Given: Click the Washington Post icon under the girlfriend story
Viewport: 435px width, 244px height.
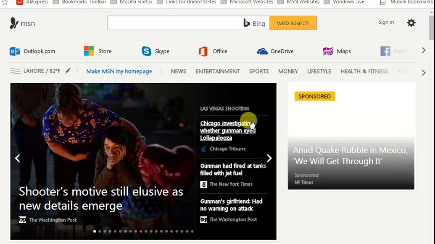Looking at the screenshot, I should pos(204,220).
